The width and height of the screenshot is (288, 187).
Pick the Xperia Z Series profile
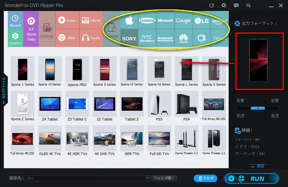22,106
